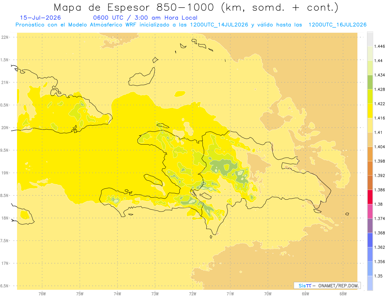The height and width of the screenshot is (298, 385).
Task: Pick the green colorbar swatch between 1.428 and 1.434
Action: click(370, 82)
